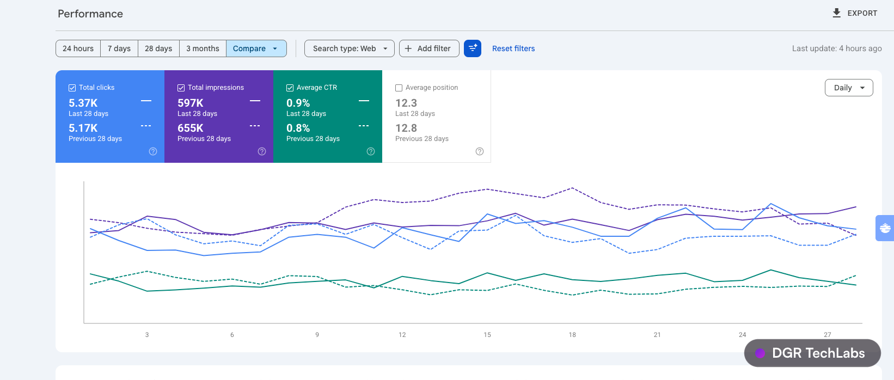This screenshot has width=894, height=380.
Task: Click the chart x-axis label 9
Action: click(x=317, y=335)
